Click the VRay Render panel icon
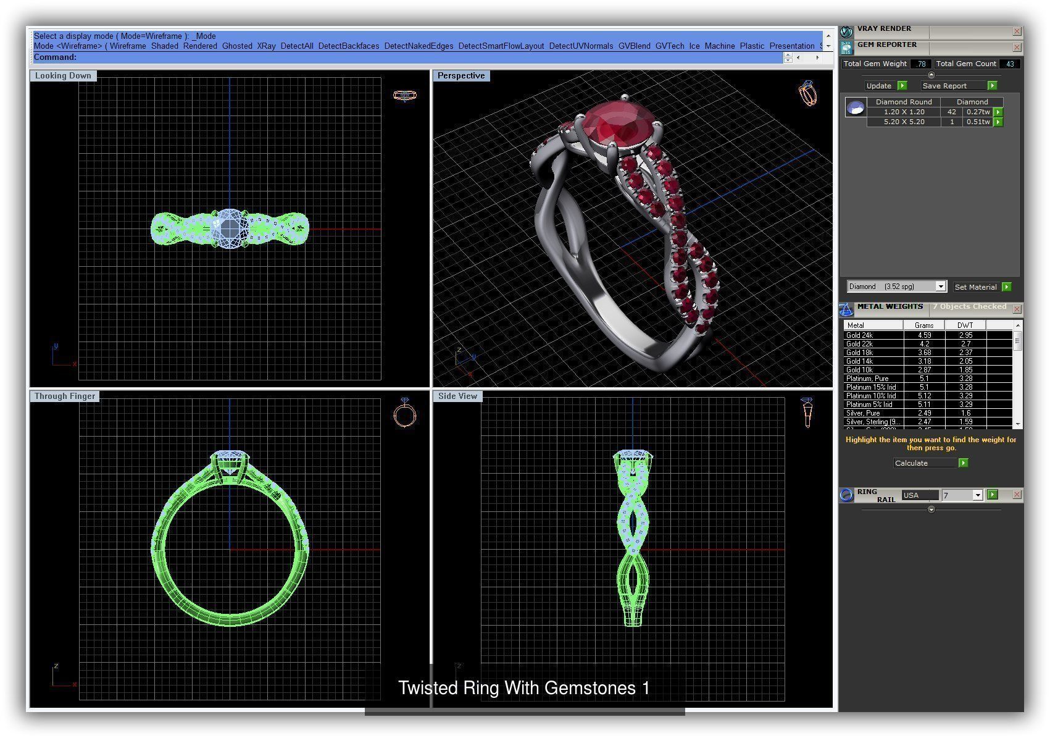The image size is (1050, 738). (x=846, y=31)
